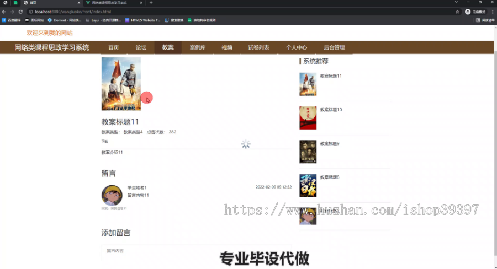
Task: Select the 教案 navigation menu item
Action: coord(168,47)
